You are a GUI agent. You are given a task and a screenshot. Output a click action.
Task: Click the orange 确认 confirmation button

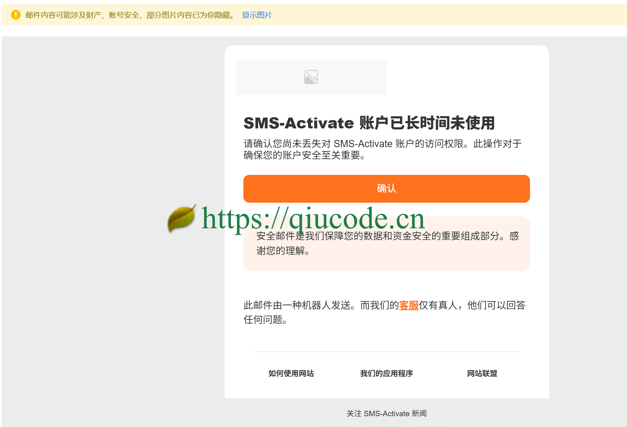coord(386,189)
